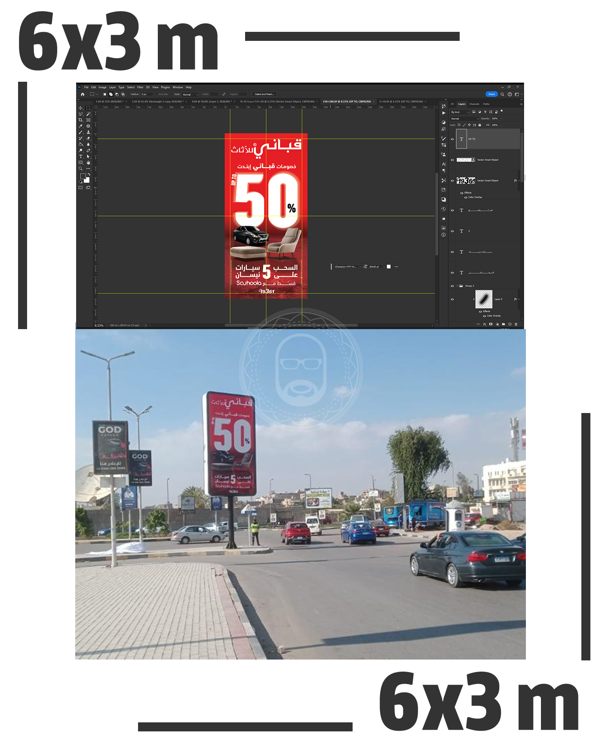Select the Pen tool
The width and height of the screenshot is (602, 740).
[x=88, y=151]
